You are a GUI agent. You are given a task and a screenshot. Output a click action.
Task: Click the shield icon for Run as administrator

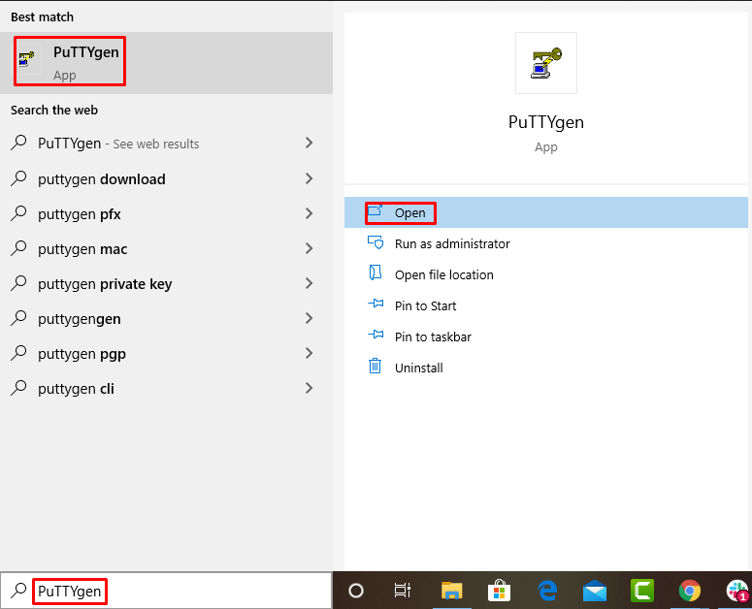[376, 242]
